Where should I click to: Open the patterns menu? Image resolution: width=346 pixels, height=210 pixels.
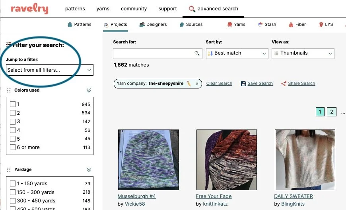click(x=75, y=9)
